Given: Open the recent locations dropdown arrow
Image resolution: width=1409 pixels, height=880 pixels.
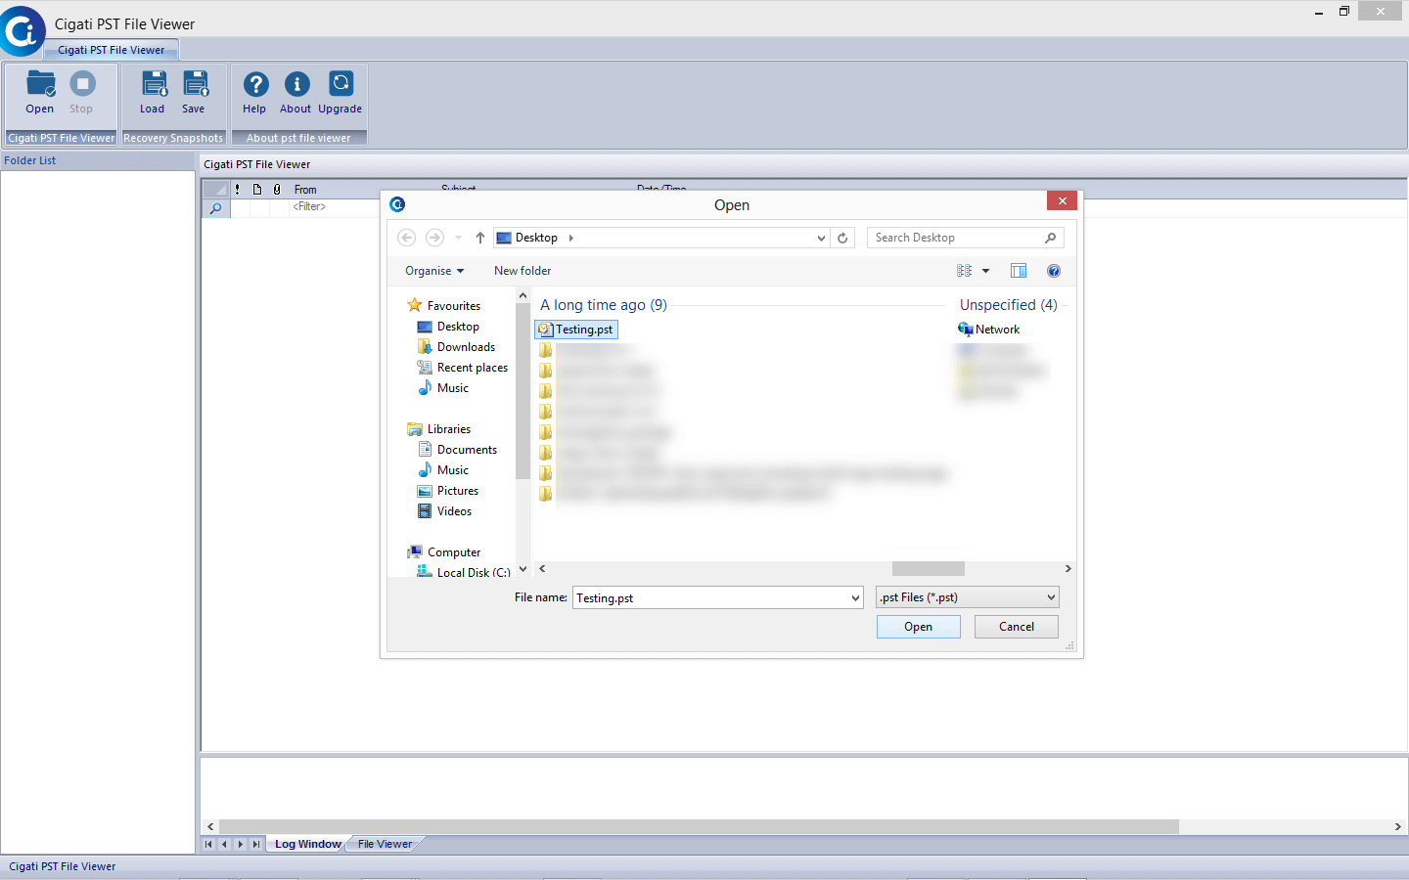Looking at the screenshot, I should point(458,238).
